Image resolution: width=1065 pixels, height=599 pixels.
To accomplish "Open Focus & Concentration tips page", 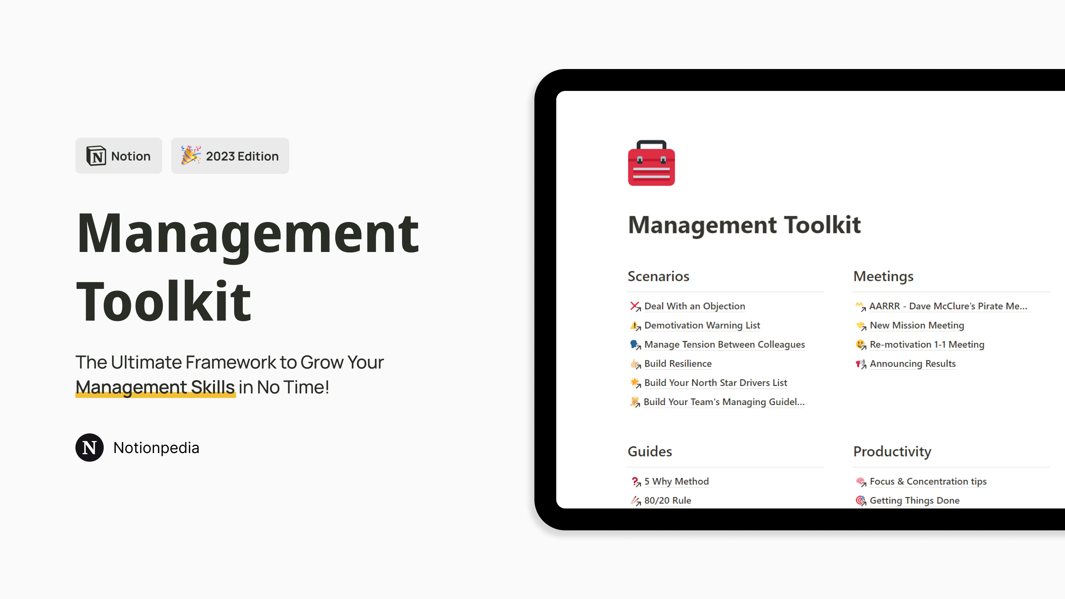I will (928, 482).
